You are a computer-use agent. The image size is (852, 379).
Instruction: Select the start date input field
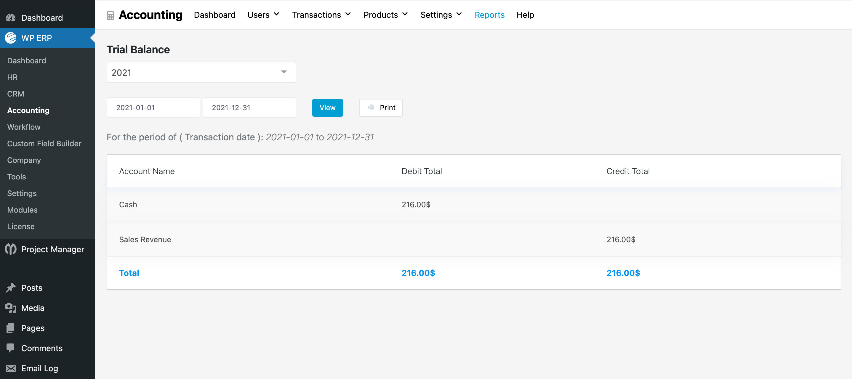(x=153, y=107)
